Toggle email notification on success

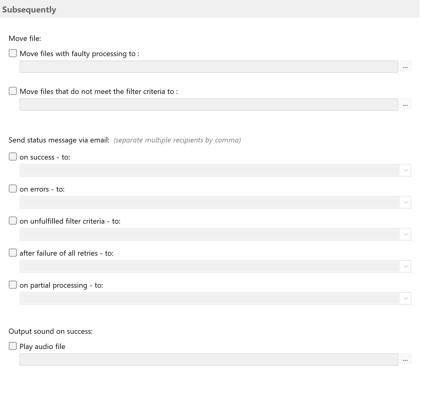tap(13, 157)
